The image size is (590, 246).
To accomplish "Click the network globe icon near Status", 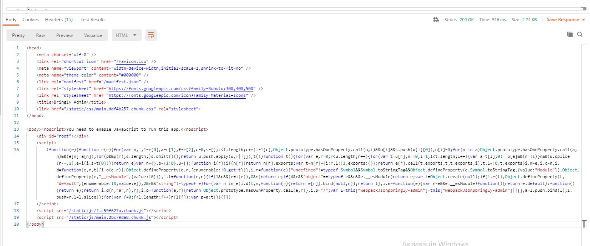I will [436, 20].
